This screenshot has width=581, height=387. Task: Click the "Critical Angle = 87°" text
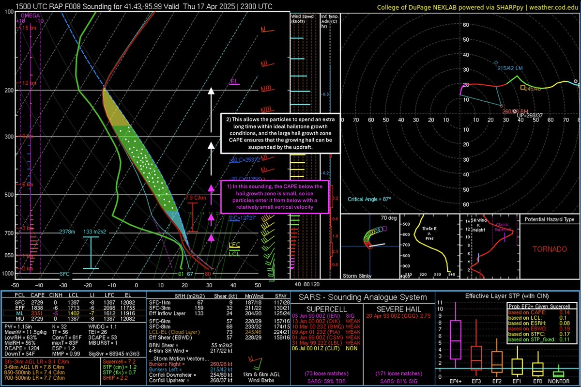coord(370,199)
